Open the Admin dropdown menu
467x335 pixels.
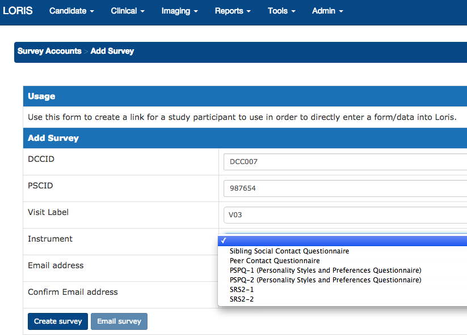(x=327, y=11)
